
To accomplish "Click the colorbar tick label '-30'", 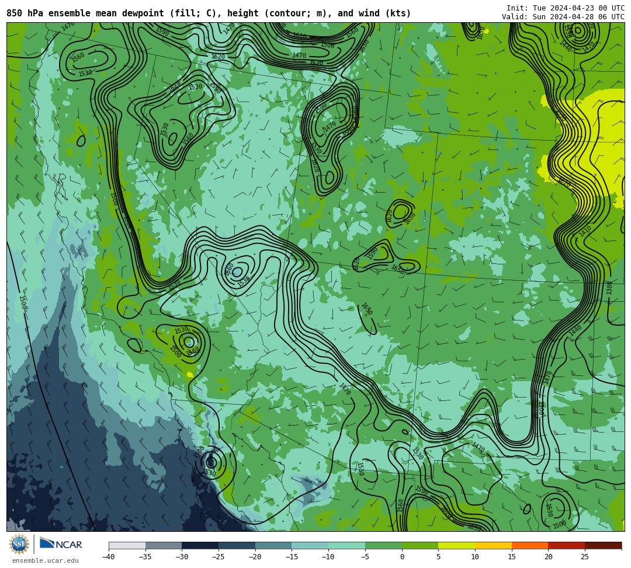I will [182, 557].
